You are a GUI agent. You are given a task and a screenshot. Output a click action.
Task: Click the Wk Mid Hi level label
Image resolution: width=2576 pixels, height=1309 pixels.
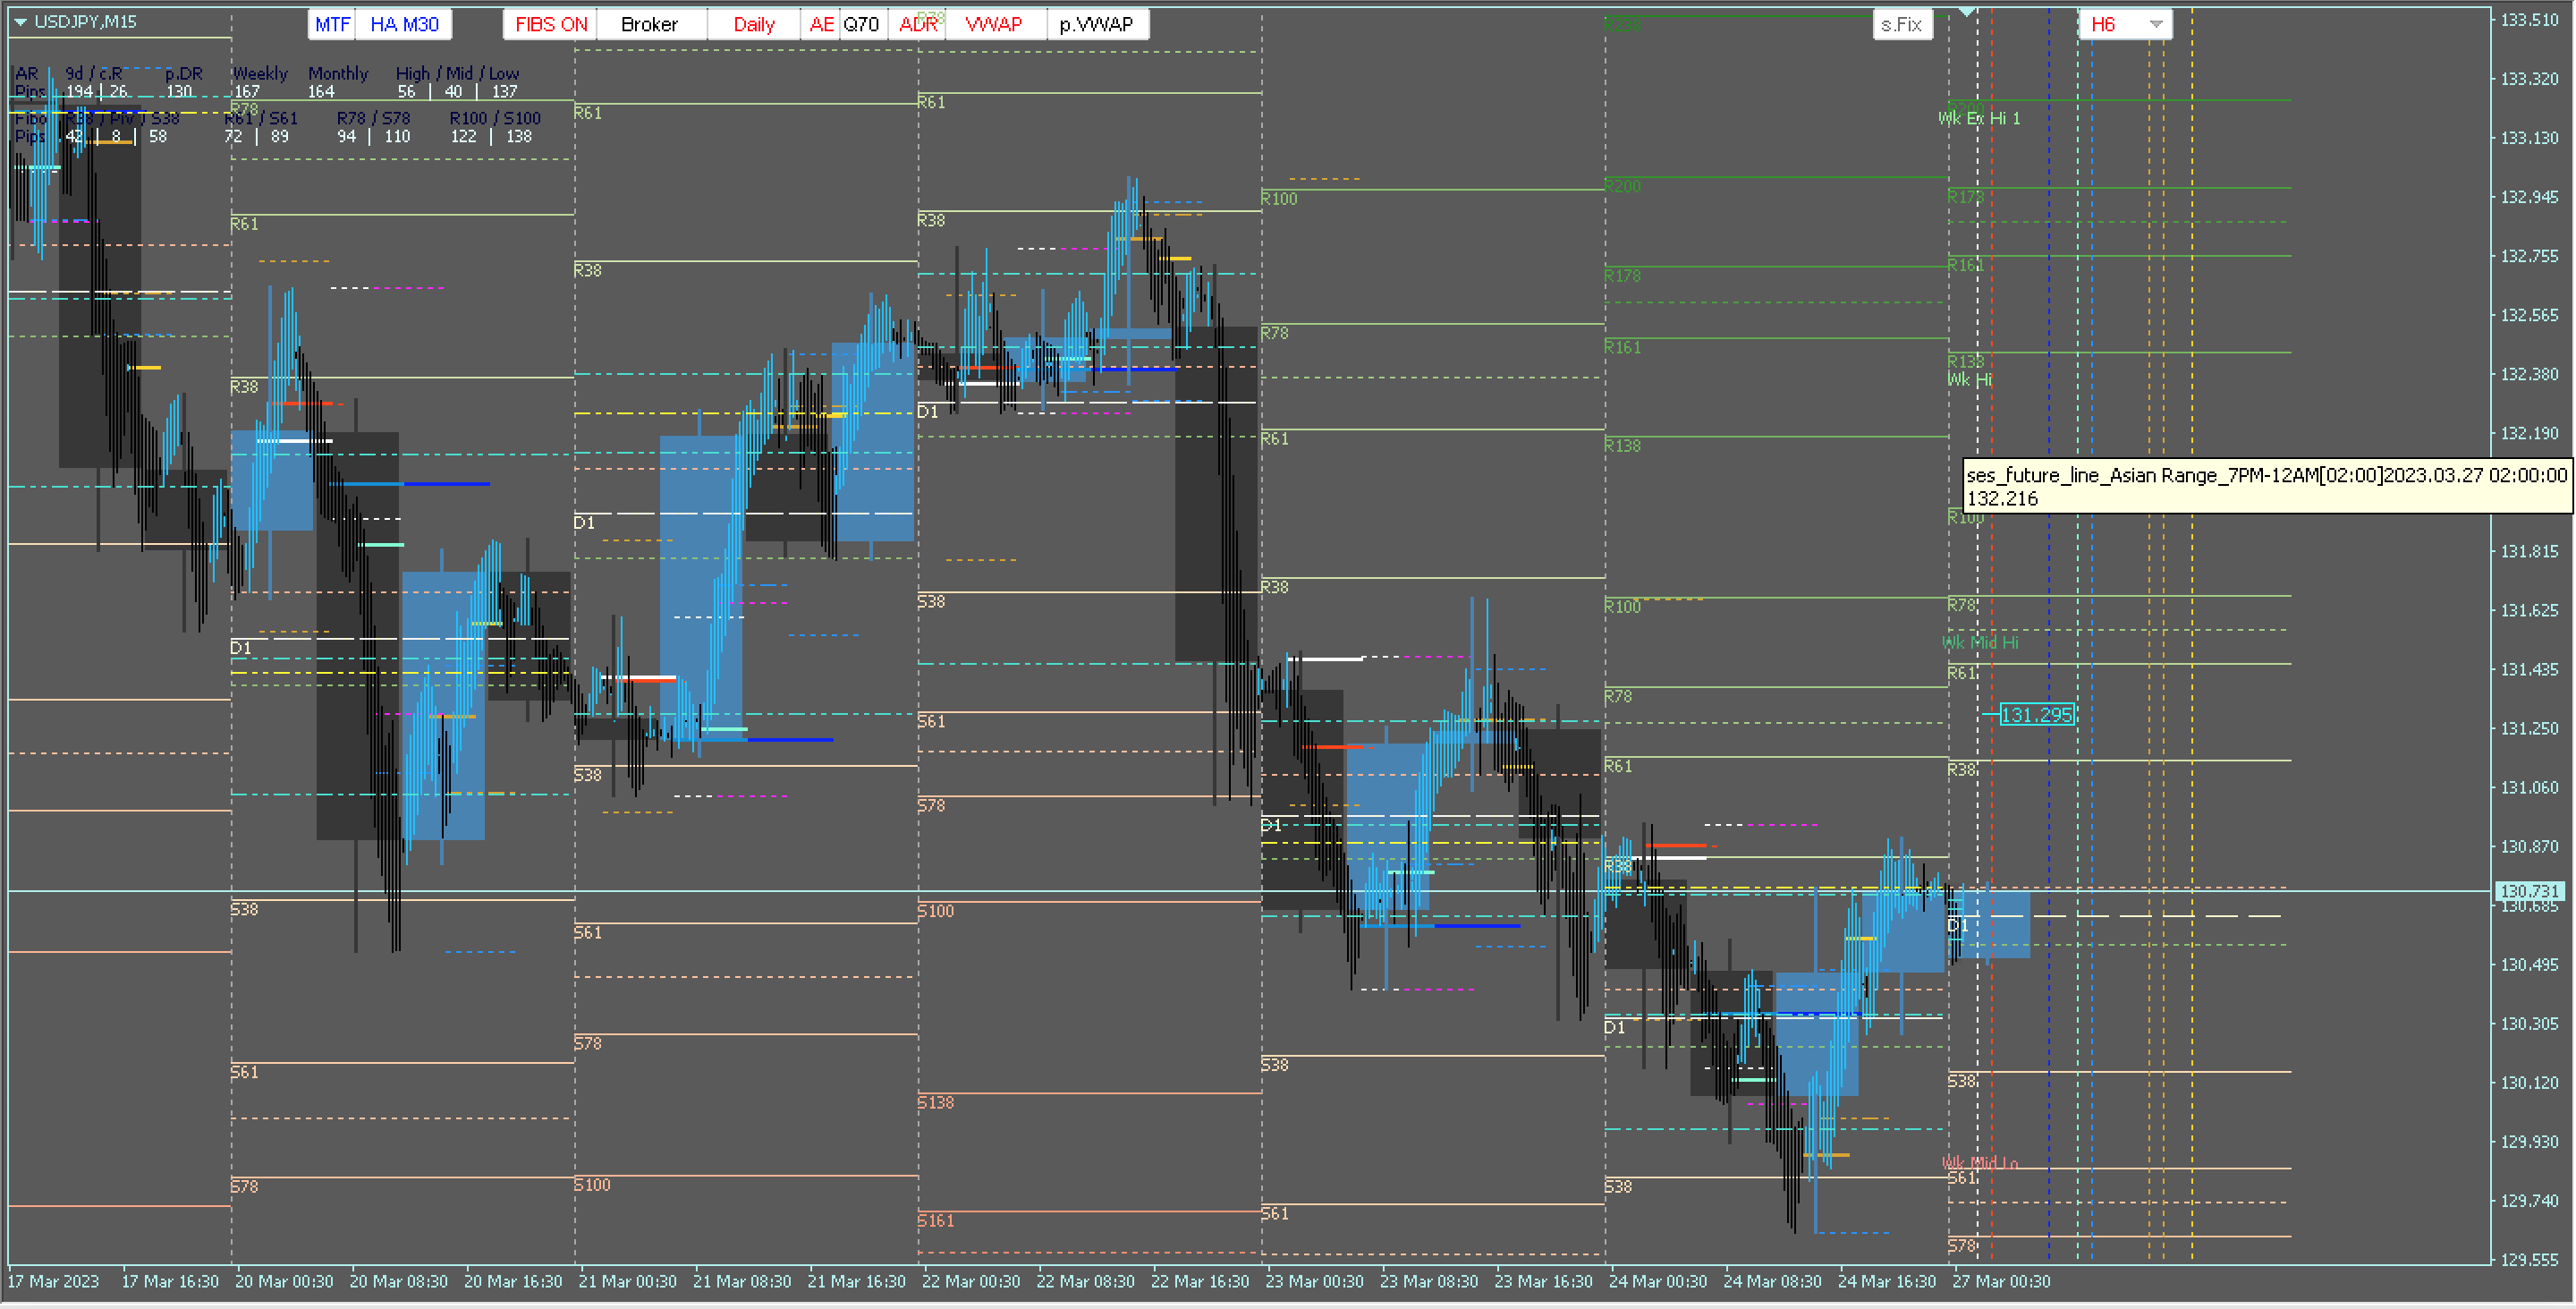point(1980,643)
